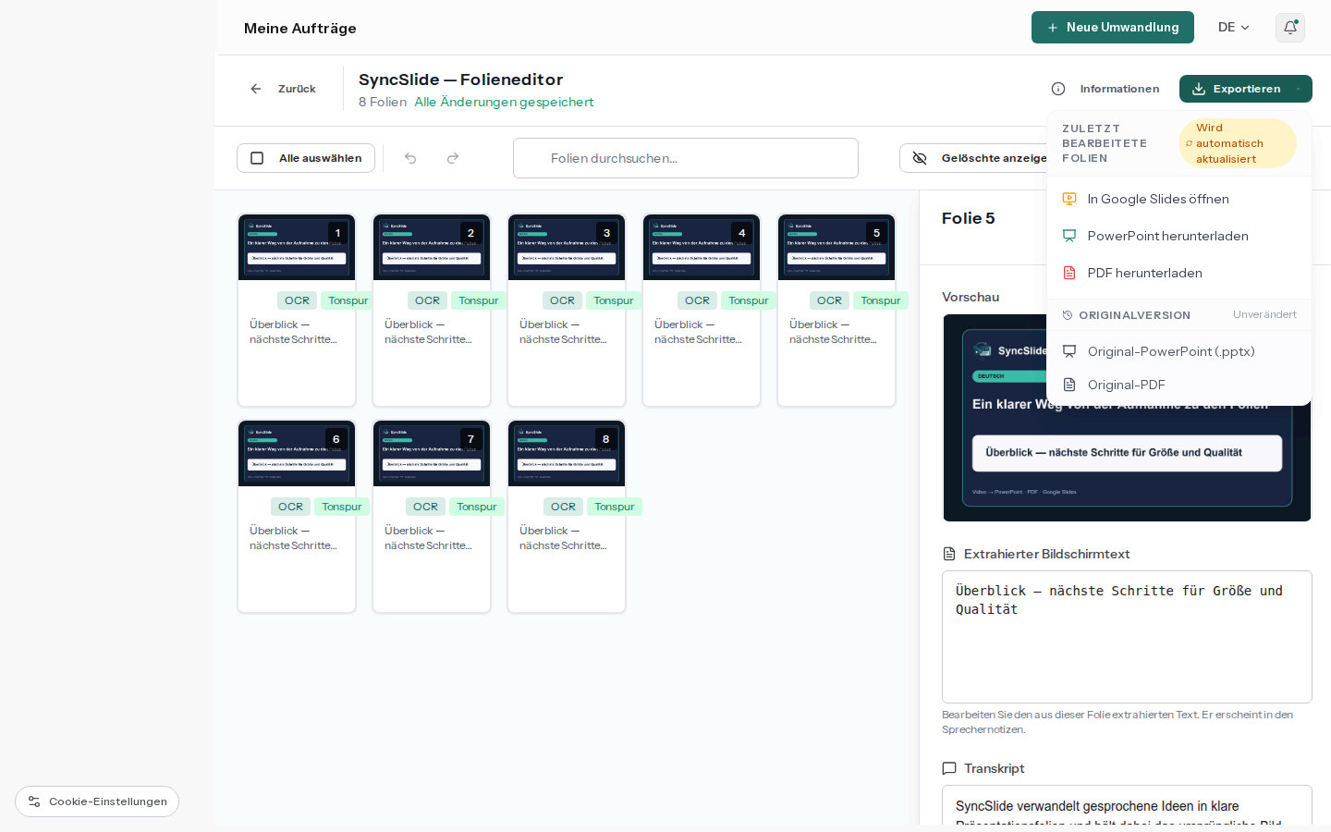Image resolution: width=1331 pixels, height=832 pixels.
Task: Click the Meine Aufträge heading link
Action: point(300,29)
